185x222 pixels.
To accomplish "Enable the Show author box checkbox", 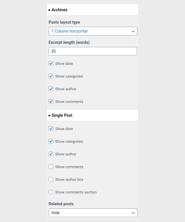I will (51, 179).
